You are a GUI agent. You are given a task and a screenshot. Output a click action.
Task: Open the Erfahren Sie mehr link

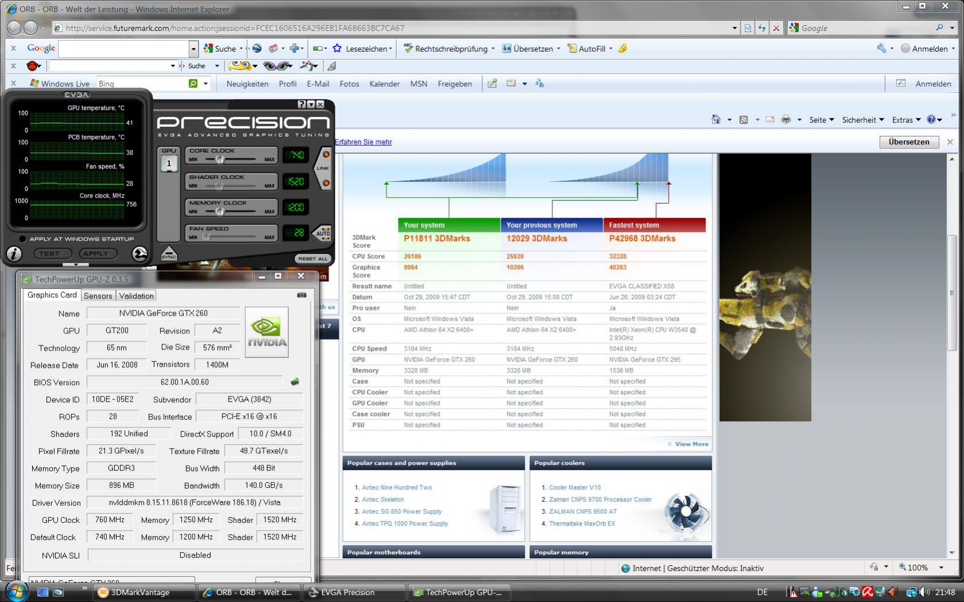click(x=363, y=142)
